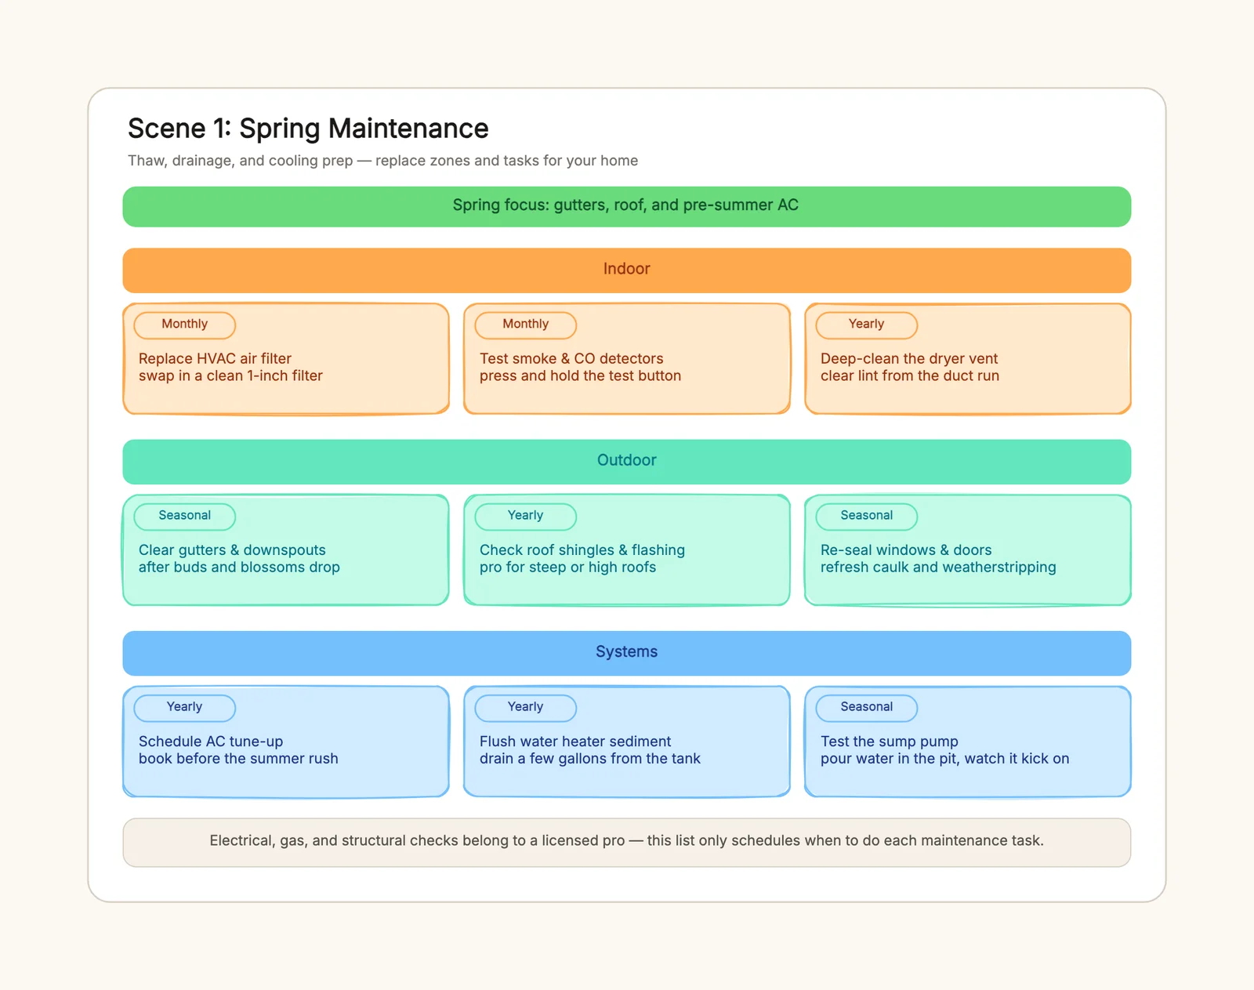The height and width of the screenshot is (990, 1254).
Task: Click the subtitle 'Thaw, drainage, and cooling prep'
Action: [x=240, y=161]
